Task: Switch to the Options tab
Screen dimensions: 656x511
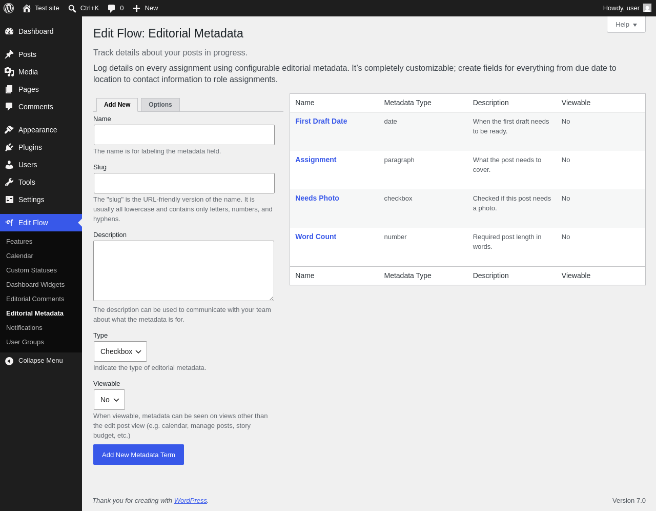Action: point(160,105)
